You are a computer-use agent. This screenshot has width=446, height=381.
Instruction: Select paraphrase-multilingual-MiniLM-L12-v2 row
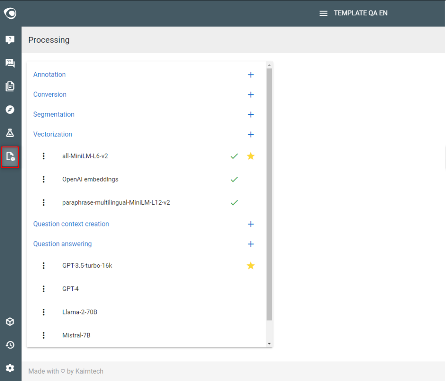pos(146,202)
